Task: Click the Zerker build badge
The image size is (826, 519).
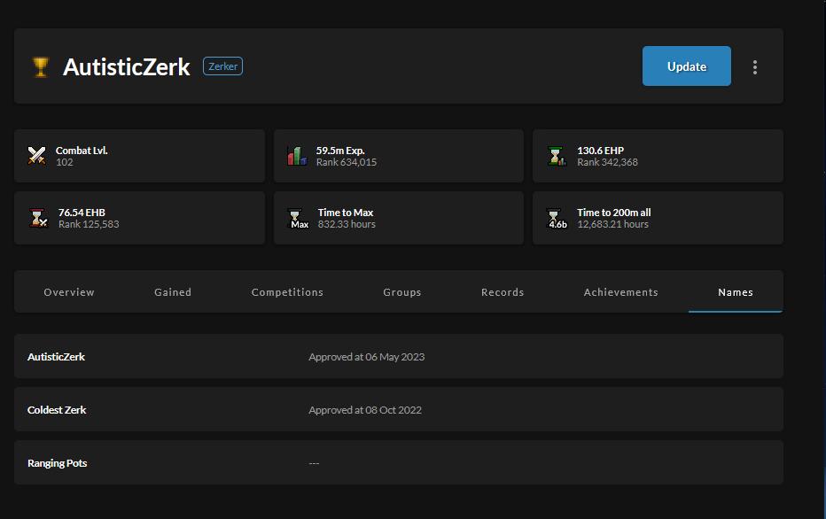Action: [222, 66]
